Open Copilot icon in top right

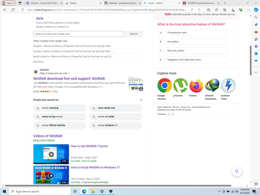pos(256,10)
